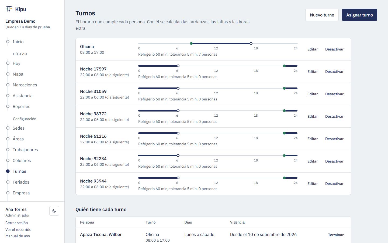This screenshot has width=388, height=243.
Task: Deactivate Noche 92234 shift
Action: [334, 161]
